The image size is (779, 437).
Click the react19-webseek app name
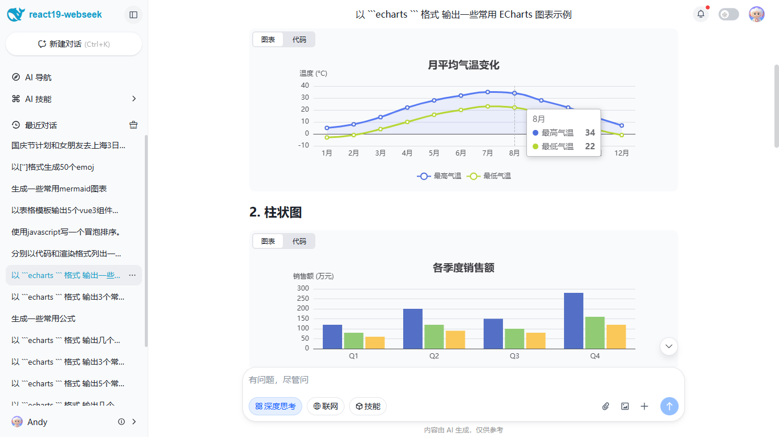(x=66, y=14)
